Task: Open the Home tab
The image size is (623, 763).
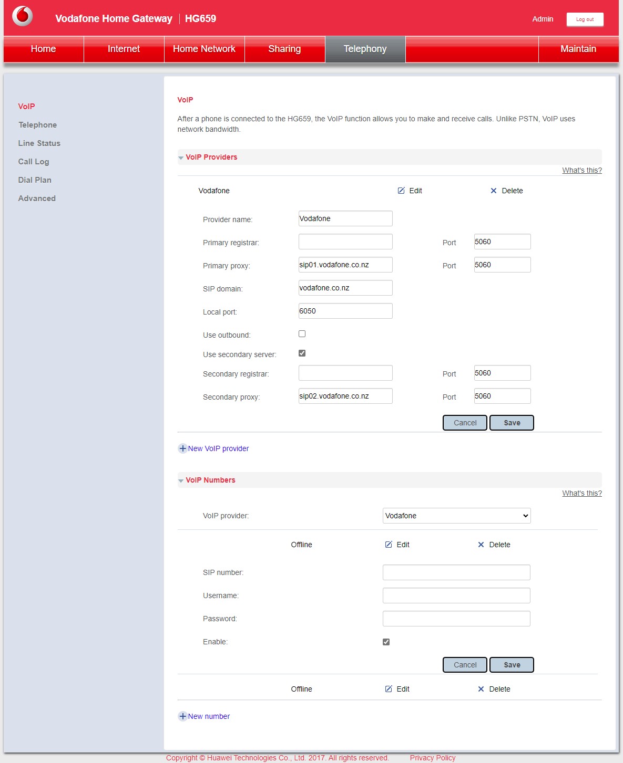Action: (x=44, y=49)
